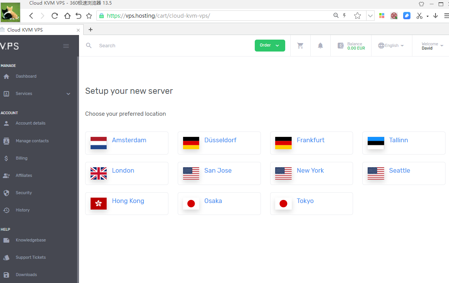The image size is (449, 283).
Task: Open the shopping cart icon
Action: [300, 45]
